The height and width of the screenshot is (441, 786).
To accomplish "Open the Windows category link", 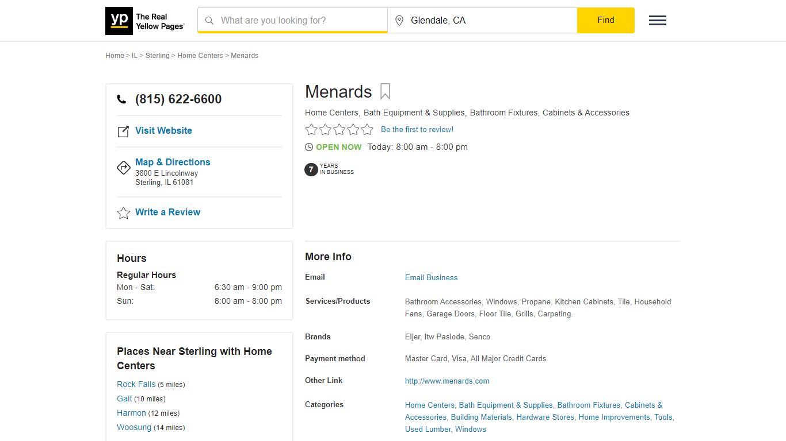I will tap(471, 429).
